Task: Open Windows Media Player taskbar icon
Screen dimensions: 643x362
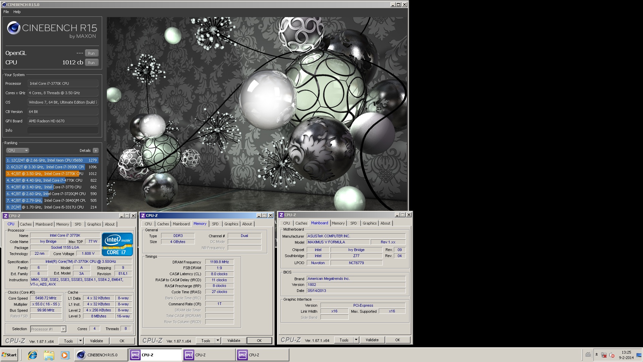Action: tap(65, 355)
